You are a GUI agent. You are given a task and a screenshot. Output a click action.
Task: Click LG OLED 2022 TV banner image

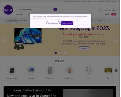point(28,36)
